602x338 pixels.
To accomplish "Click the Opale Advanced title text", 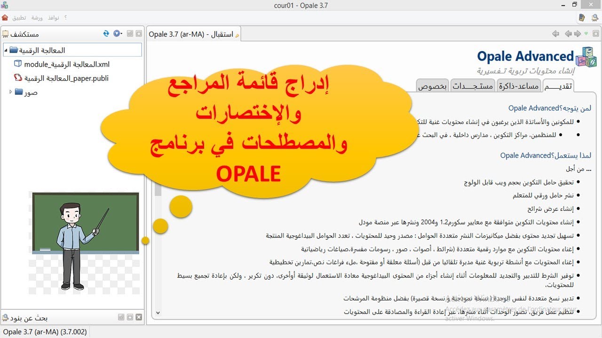I will (525, 56).
